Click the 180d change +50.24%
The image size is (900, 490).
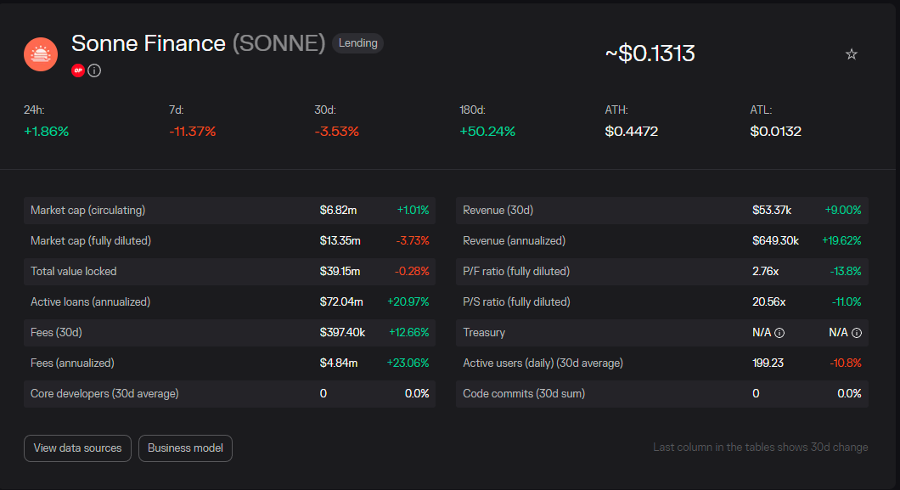point(487,132)
